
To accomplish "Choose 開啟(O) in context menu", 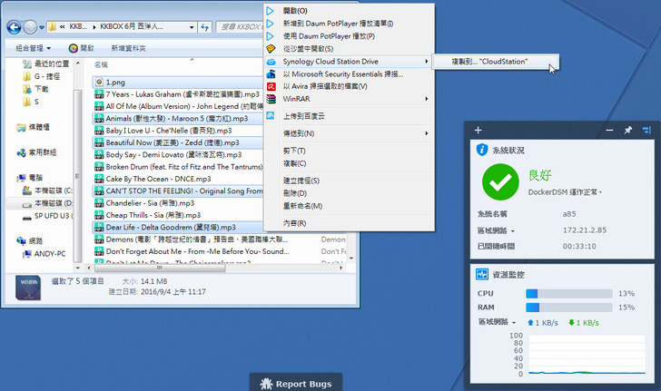I will point(349,11).
